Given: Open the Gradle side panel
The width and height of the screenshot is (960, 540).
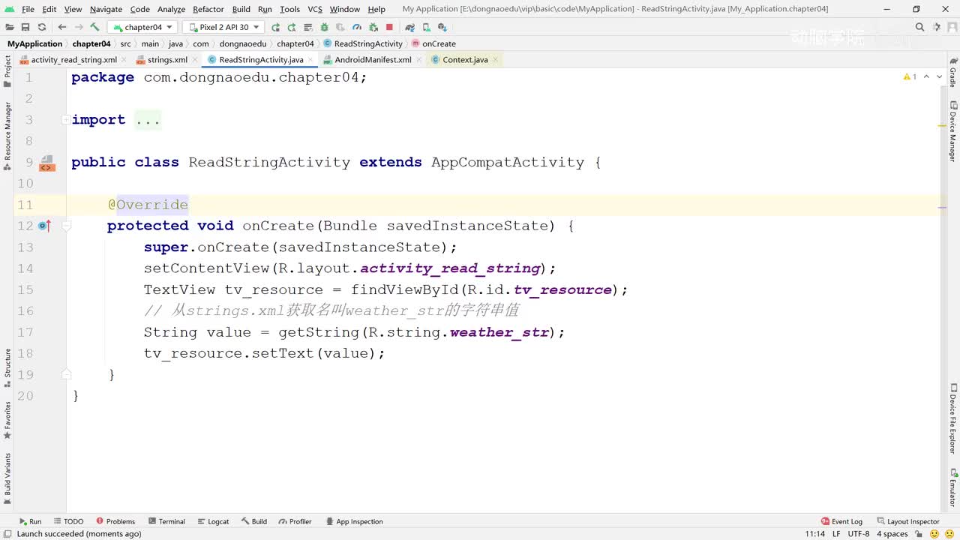Looking at the screenshot, I should [952, 72].
